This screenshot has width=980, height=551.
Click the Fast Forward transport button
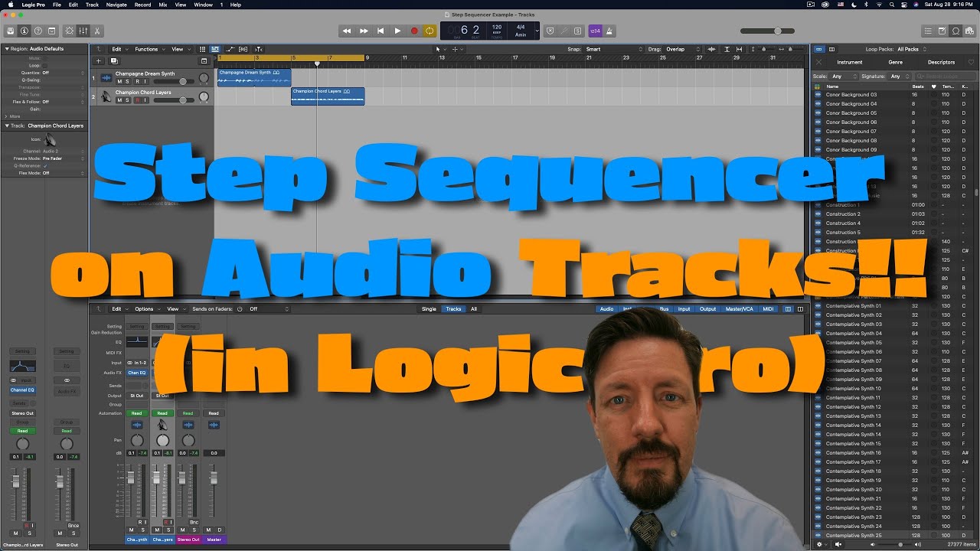pyautogui.click(x=364, y=31)
